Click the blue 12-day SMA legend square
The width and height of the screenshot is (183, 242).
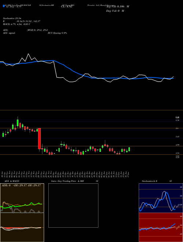(4, 6)
